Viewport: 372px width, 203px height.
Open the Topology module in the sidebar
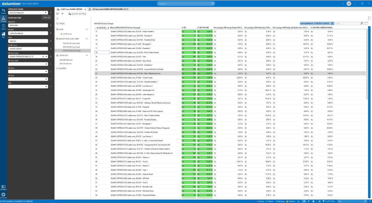coord(3,19)
